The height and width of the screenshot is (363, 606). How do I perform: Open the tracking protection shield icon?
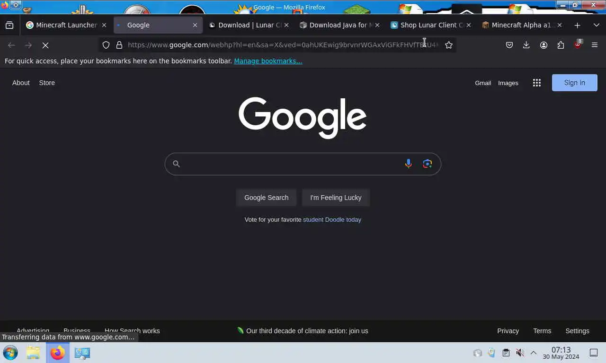[106, 45]
